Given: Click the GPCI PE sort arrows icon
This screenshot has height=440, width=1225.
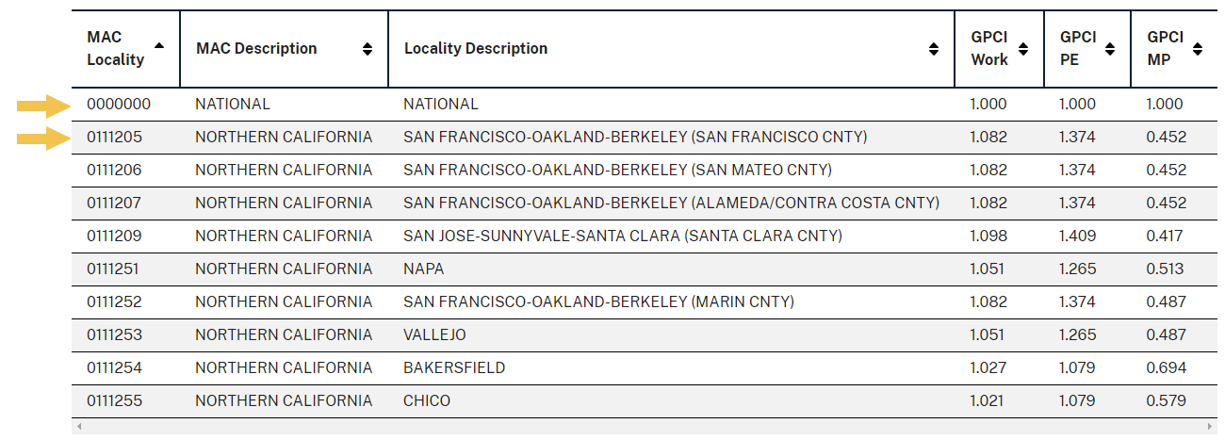Looking at the screenshot, I should pyautogui.click(x=1110, y=49).
